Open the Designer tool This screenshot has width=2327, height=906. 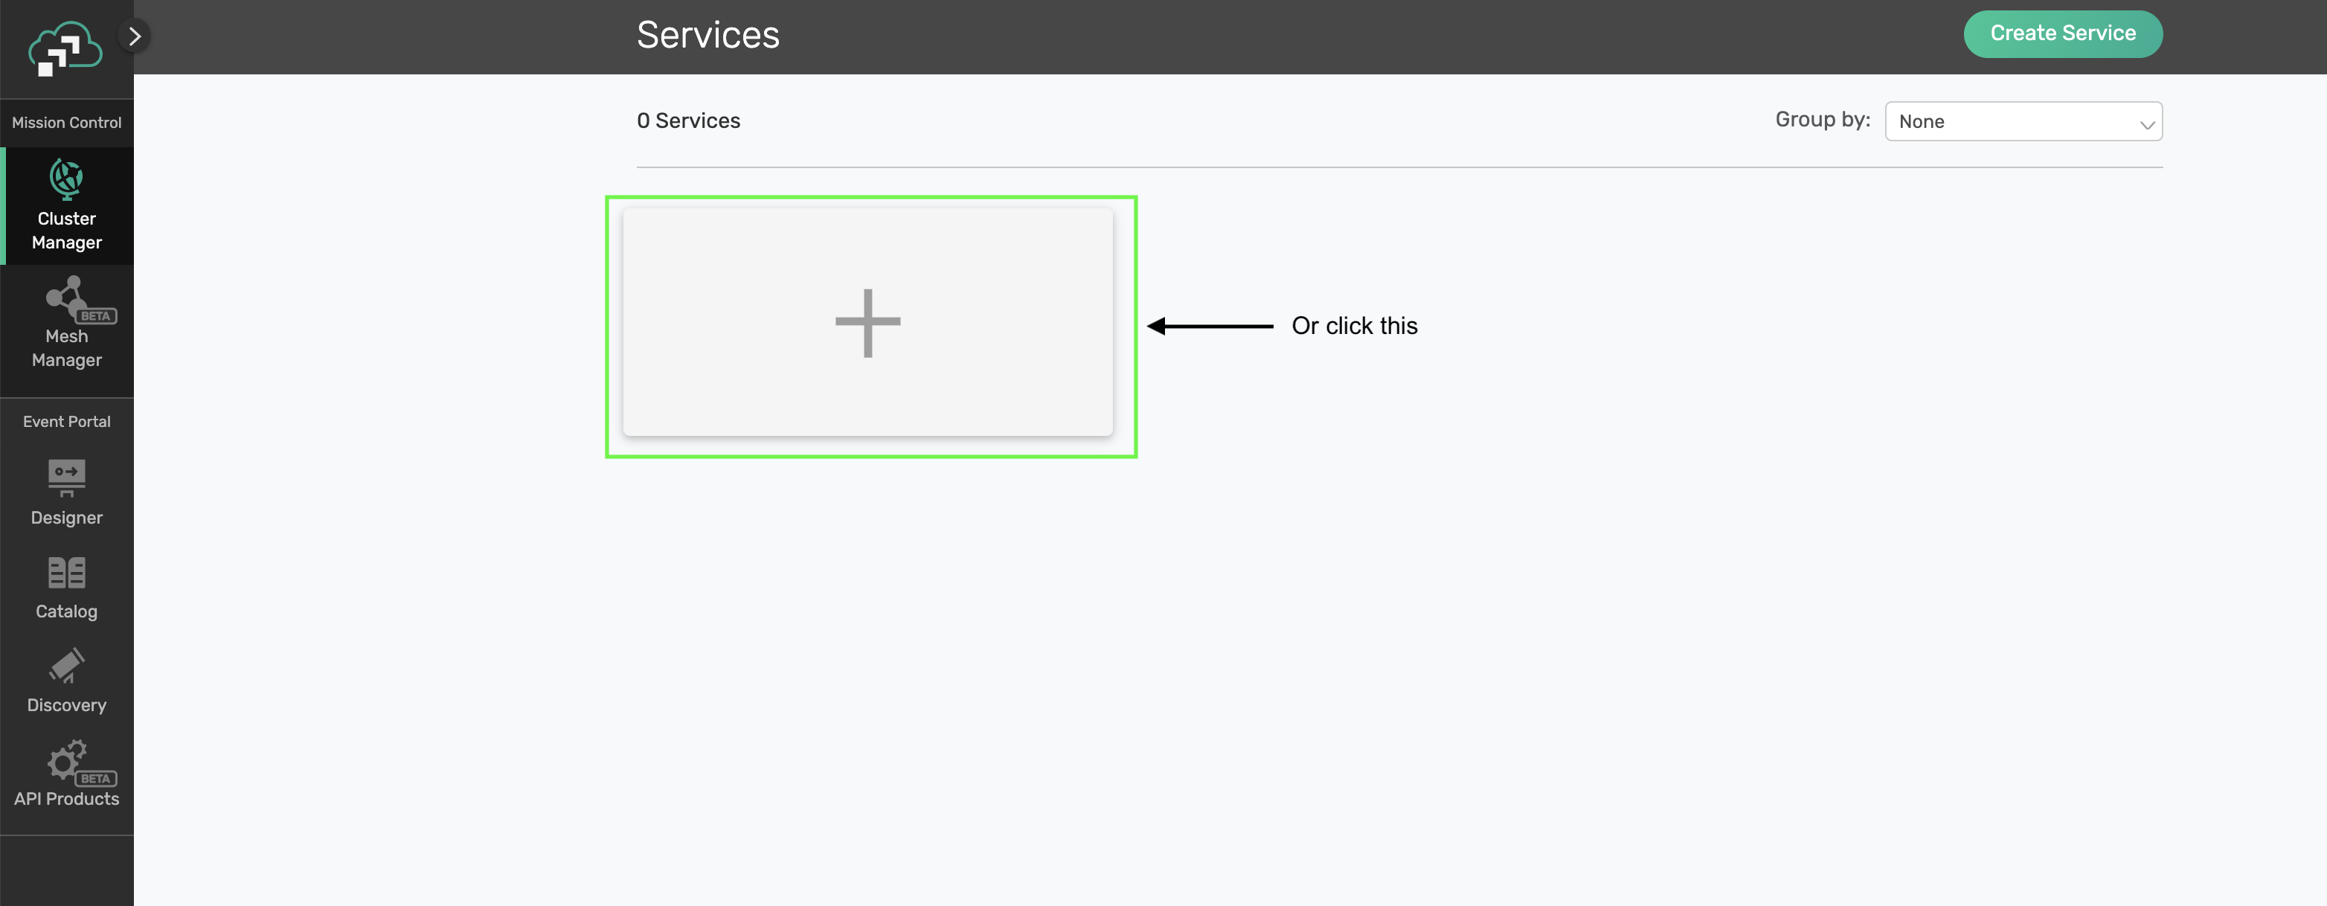pos(66,492)
